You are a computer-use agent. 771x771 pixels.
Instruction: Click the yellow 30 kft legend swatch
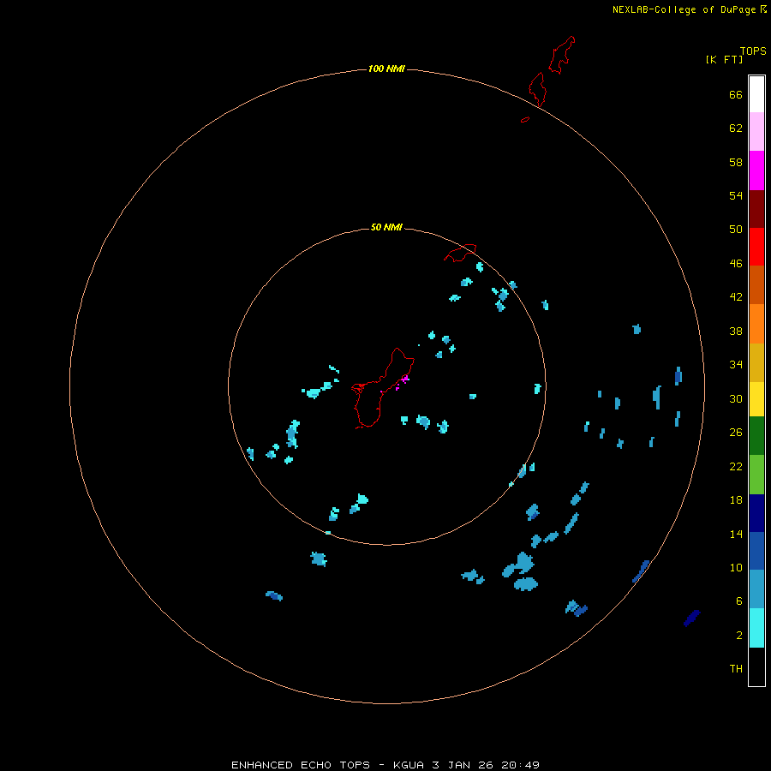tap(756, 399)
